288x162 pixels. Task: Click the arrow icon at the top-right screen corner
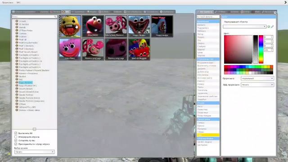coord(286,2)
